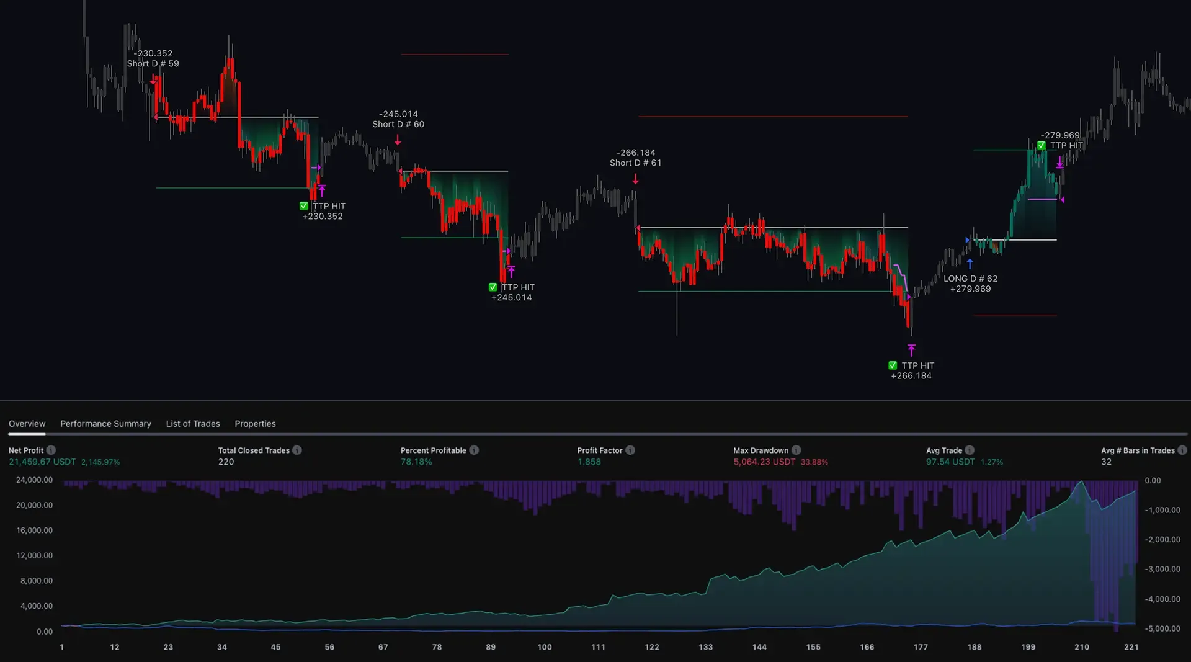Click the Total Closed Trades info icon
Image resolution: width=1191 pixels, height=662 pixels.
pyautogui.click(x=297, y=450)
